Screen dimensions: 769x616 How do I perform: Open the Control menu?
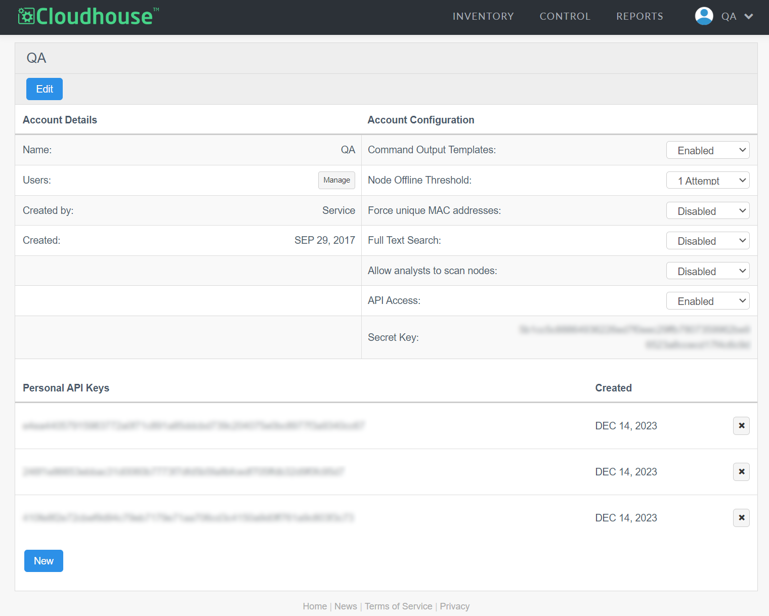pos(565,16)
